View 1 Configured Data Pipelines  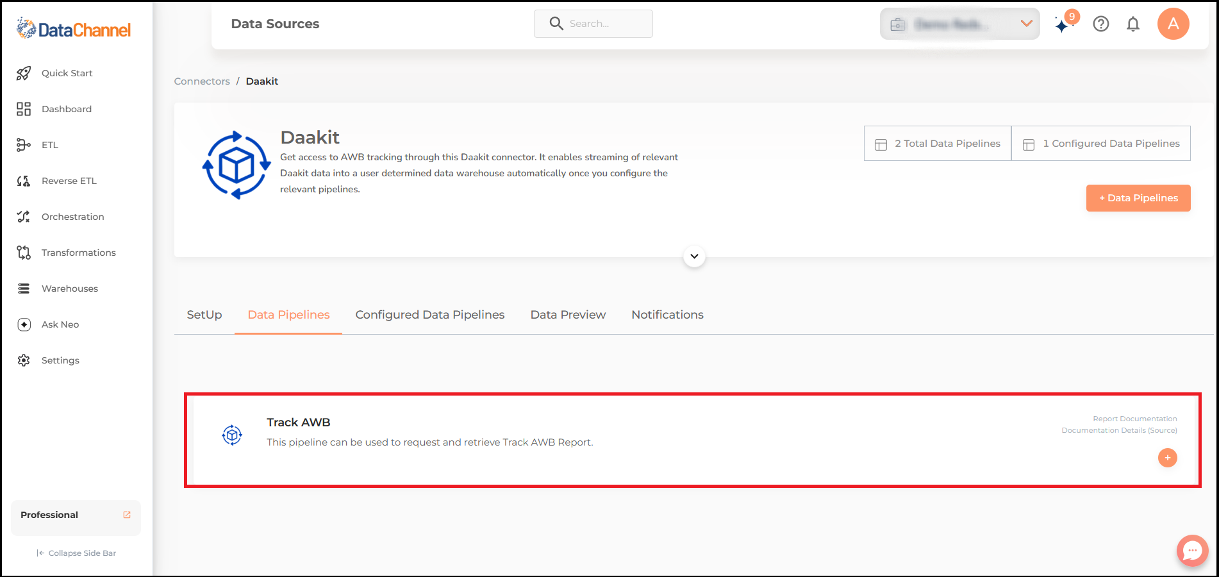coord(1101,144)
